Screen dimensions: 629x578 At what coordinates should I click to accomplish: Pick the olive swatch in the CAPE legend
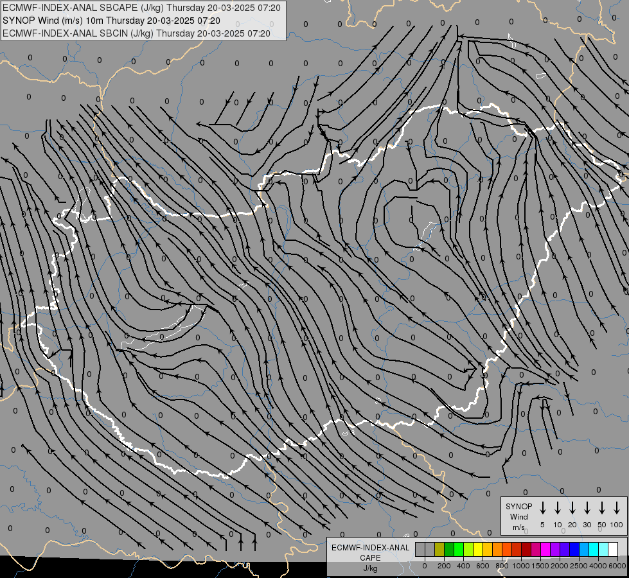(439, 549)
